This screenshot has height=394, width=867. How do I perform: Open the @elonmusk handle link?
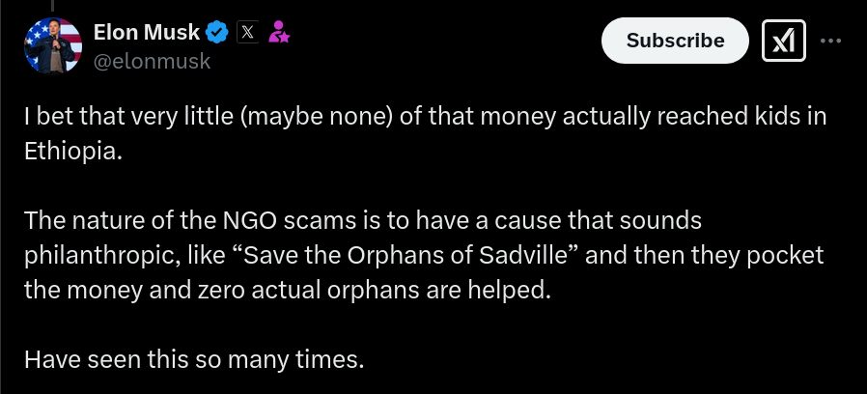pyautogui.click(x=152, y=61)
